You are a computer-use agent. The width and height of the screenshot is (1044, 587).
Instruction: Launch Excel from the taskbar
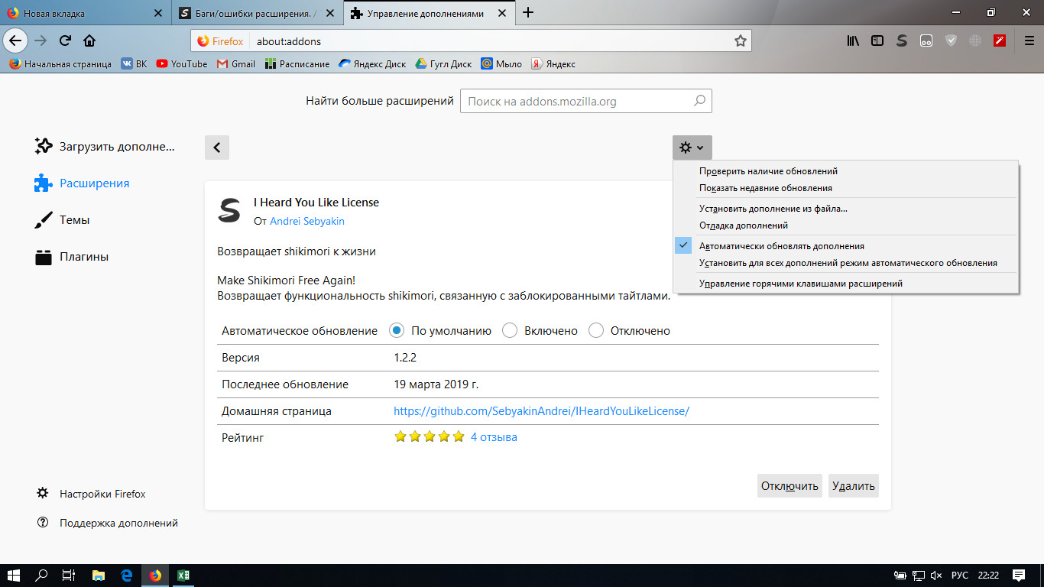tap(183, 576)
